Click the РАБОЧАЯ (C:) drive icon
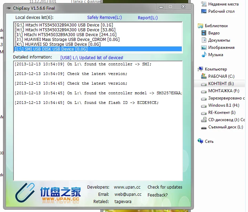 click(204, 76)
